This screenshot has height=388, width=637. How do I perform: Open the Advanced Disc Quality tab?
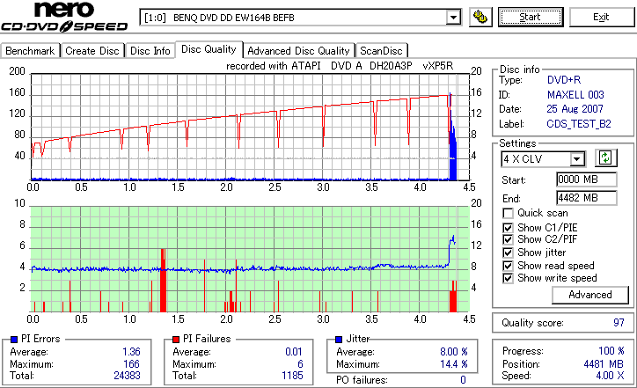pyautogui.click(x=298, y=51)
